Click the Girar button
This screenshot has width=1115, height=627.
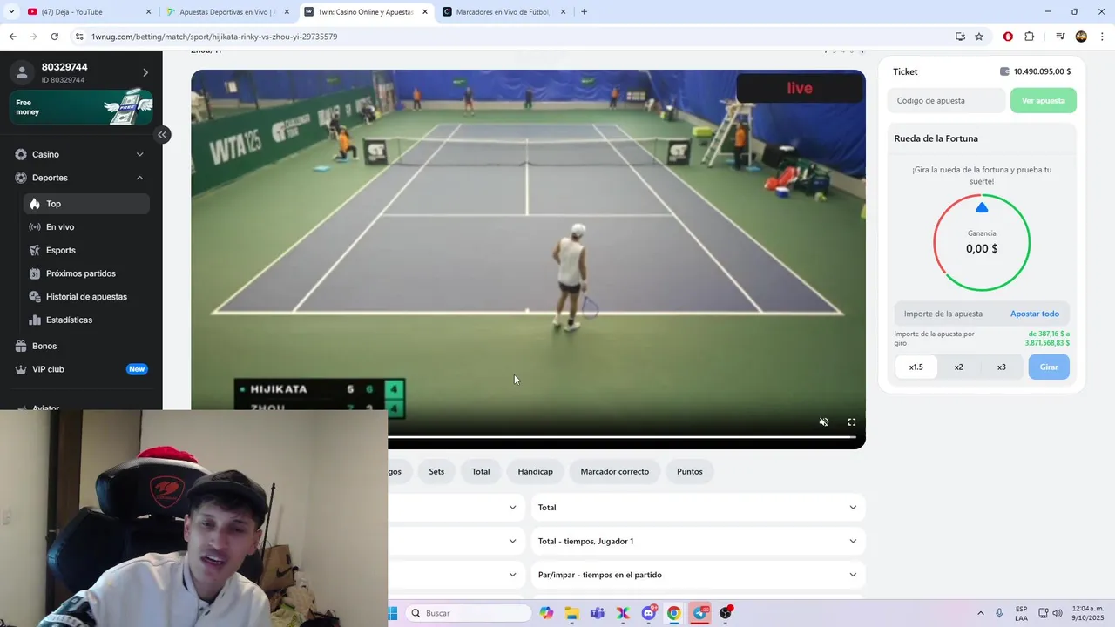tap(1049, 367)
